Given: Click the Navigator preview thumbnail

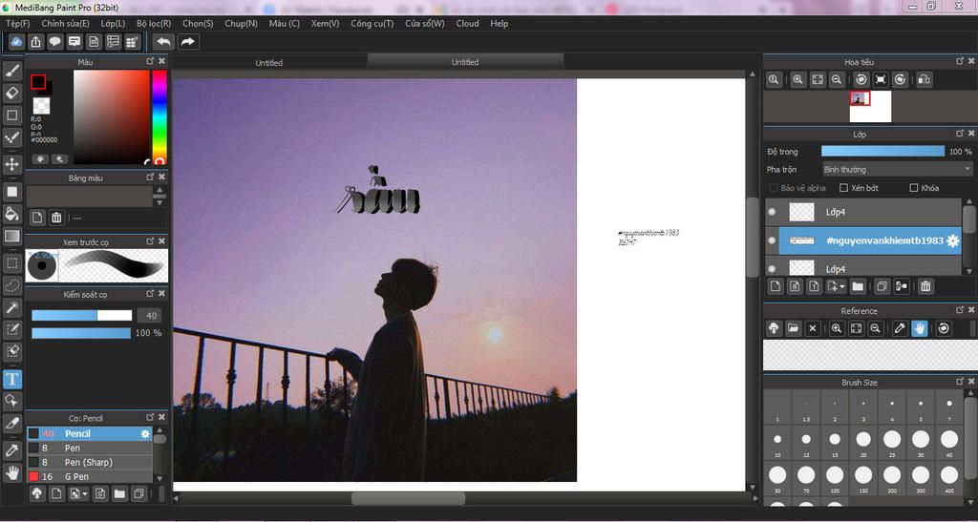Looking at the screenshot, I should [x=870, y=107].
